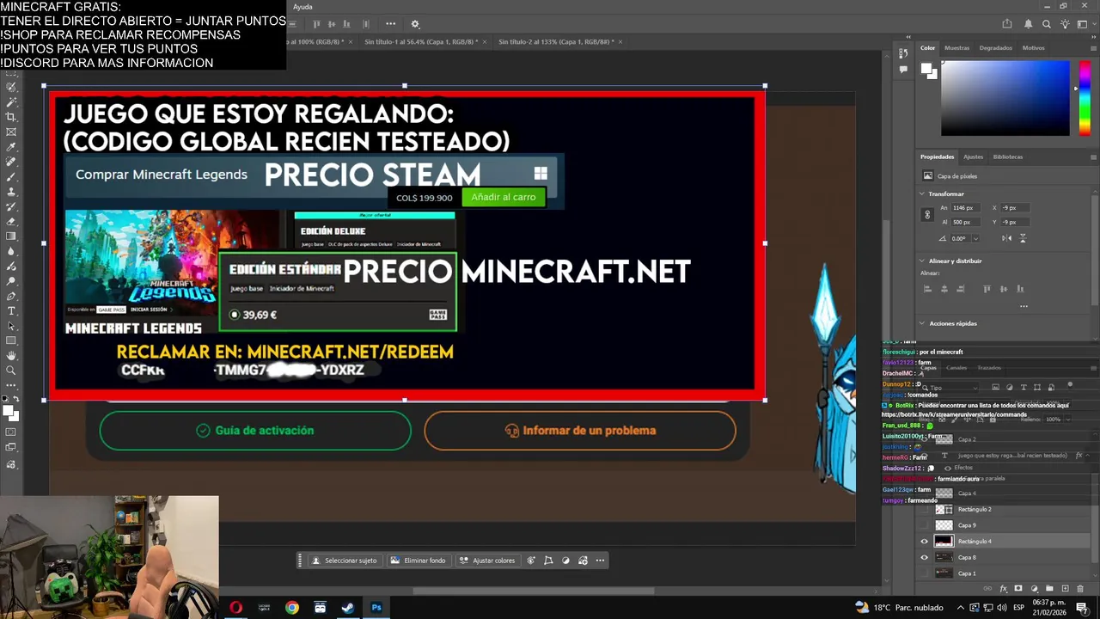This screenshot has width=1100, height=619.
Task: Open the rotation angle dropdown
Action: pos(975,238)
